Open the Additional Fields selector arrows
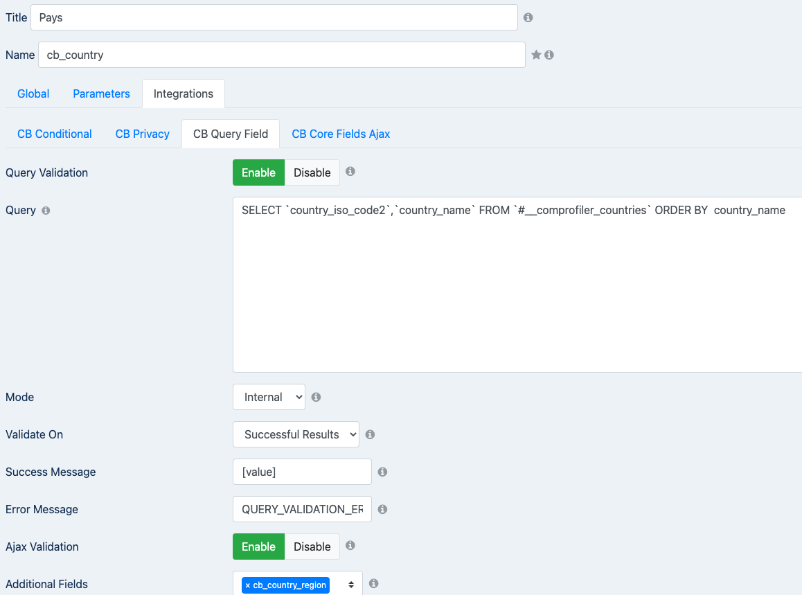This screenshot has height=595, width=802. coord(351,585)
